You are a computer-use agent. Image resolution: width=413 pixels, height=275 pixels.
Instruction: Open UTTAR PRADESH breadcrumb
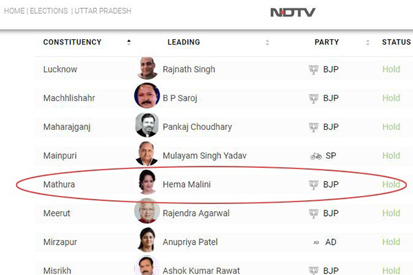[x=103, y=11]
